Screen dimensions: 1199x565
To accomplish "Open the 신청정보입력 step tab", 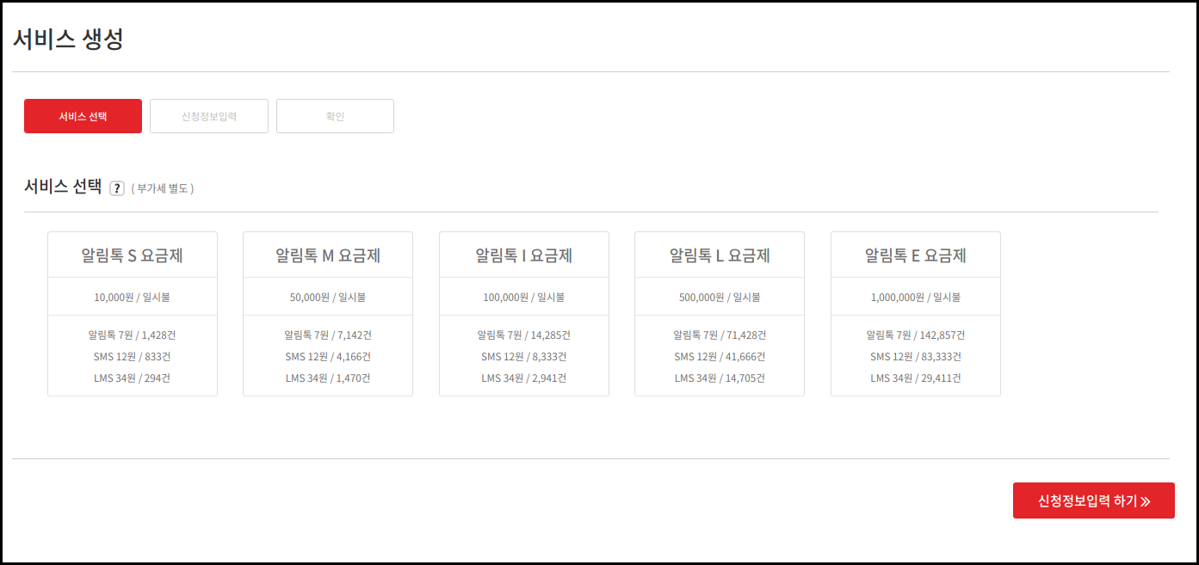I will pyautogui.click(x=209, y=116).
